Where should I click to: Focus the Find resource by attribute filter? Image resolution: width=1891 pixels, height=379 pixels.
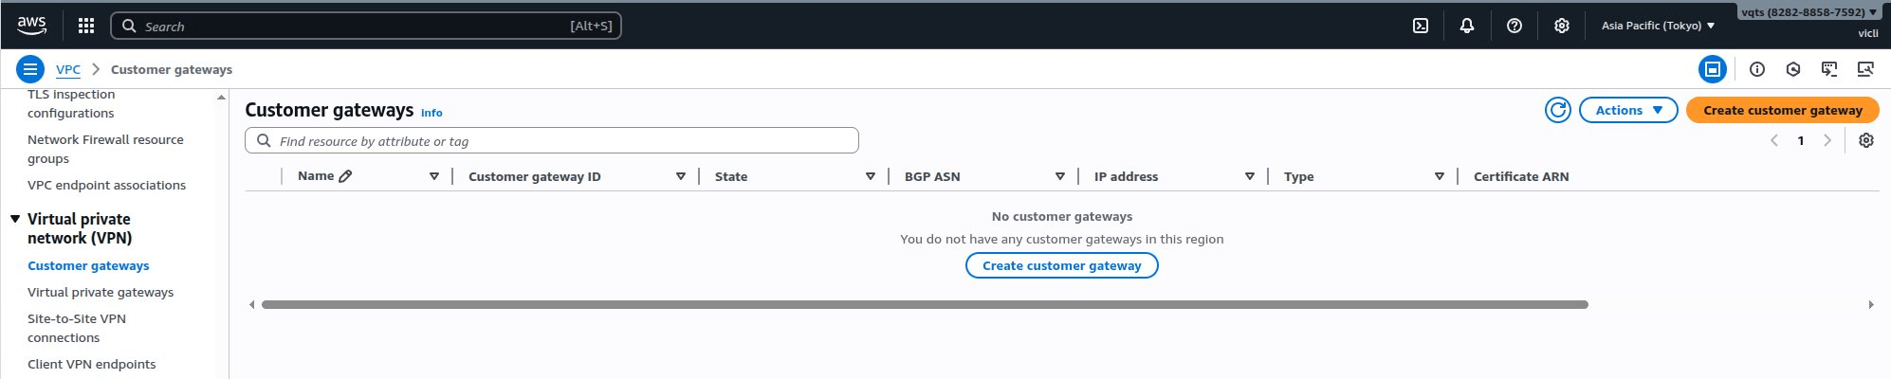[560, 141]
